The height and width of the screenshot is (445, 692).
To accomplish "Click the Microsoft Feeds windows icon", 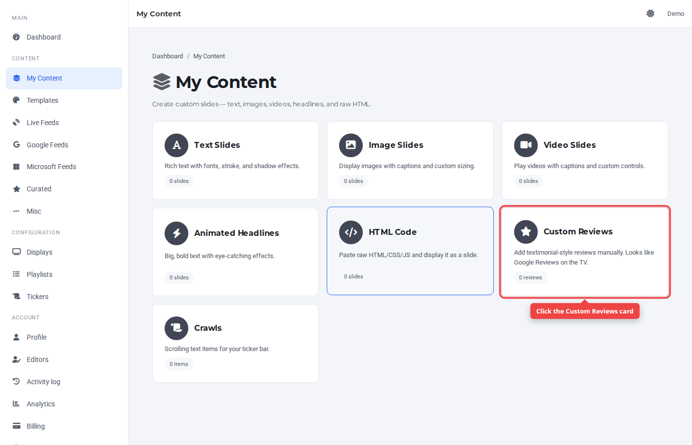I will pos(16,167).
